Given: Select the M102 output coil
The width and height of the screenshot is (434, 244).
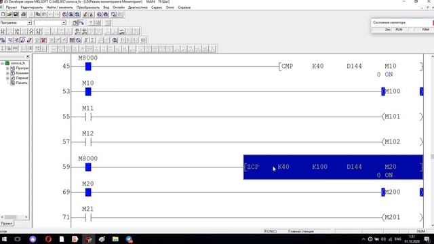Looking at the screenshot, I should click(392, 142).
